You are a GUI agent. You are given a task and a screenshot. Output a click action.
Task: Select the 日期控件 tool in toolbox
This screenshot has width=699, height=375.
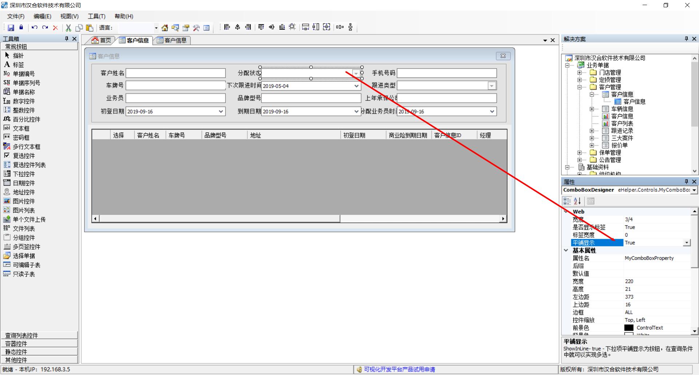[x=24, y=183]
